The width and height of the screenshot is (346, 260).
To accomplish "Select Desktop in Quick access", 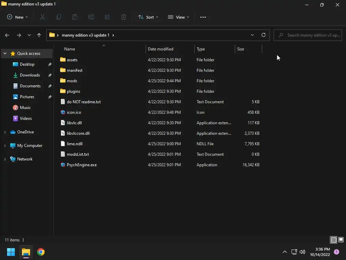I will tap(27, 64).
